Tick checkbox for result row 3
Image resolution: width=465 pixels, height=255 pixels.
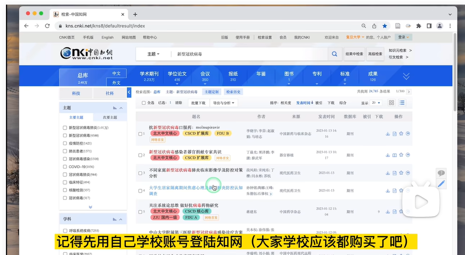(140, 173)
